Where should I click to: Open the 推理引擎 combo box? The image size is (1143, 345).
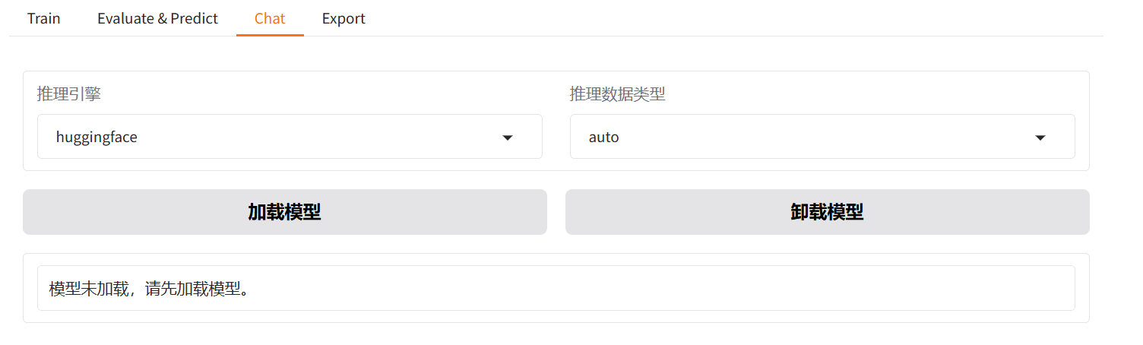[289, 137]
